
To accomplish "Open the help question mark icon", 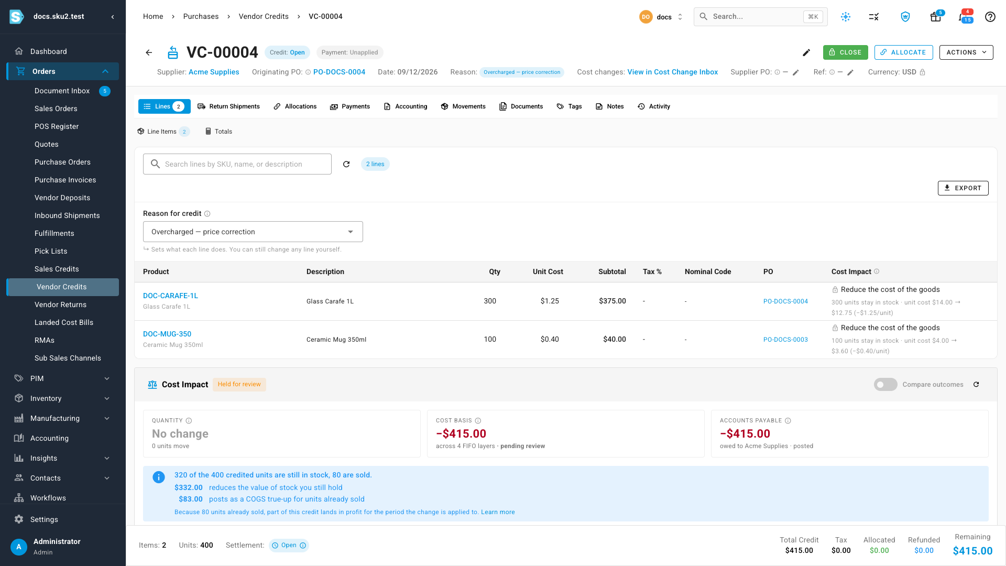I will coord(990,17).
